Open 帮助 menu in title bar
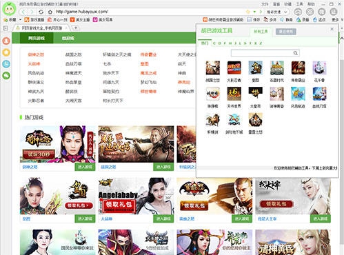 click(x=311, y=4)
